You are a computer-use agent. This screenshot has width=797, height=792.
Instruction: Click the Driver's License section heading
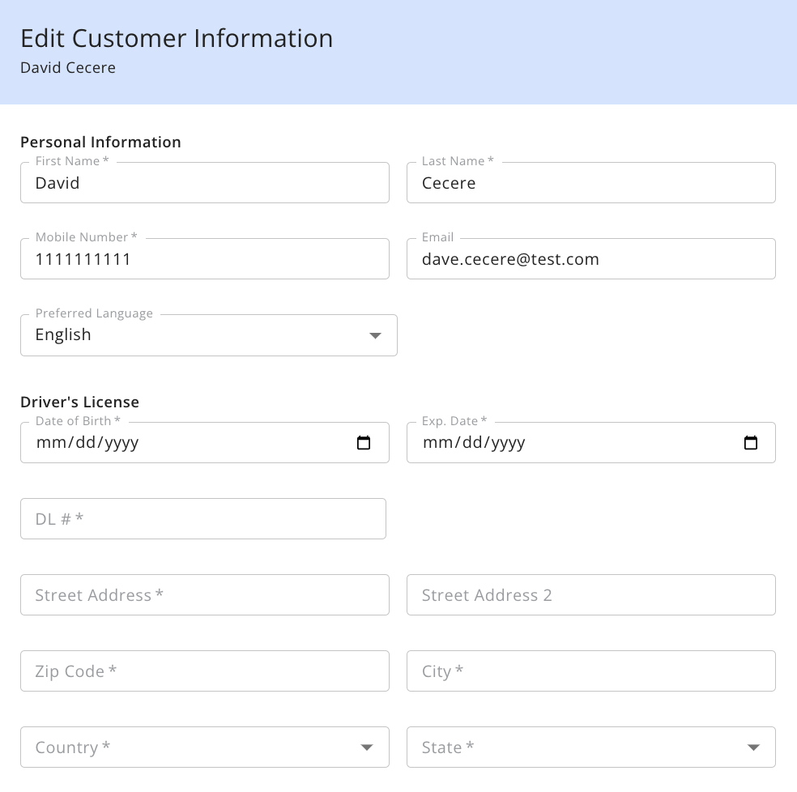click(x=80, y=402)
